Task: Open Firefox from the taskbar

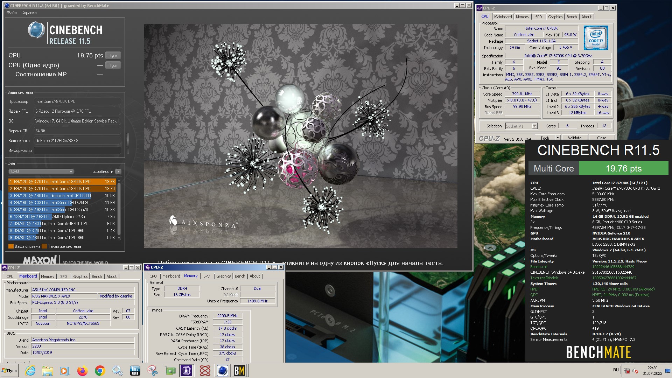Action: coord(82,371)
